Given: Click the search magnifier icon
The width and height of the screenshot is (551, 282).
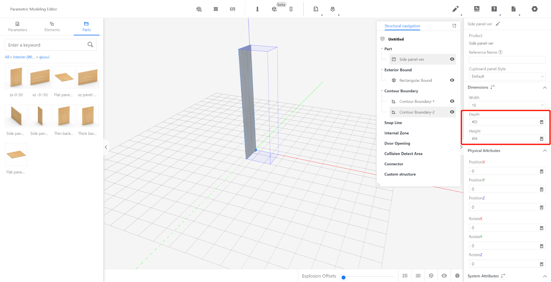Looking at the screenshot, I should pyautogui.click(x=90, y=45).
